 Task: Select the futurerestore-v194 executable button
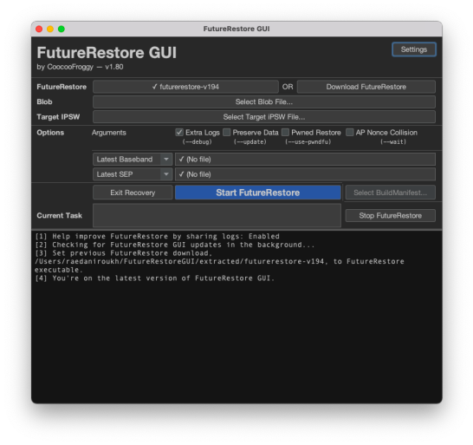185,87
